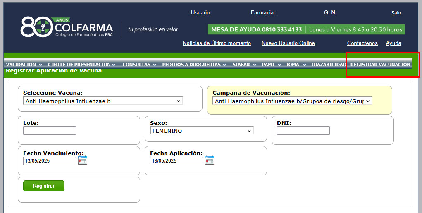Open the Ayuda link
422x213 pixels.
point(393,43)
